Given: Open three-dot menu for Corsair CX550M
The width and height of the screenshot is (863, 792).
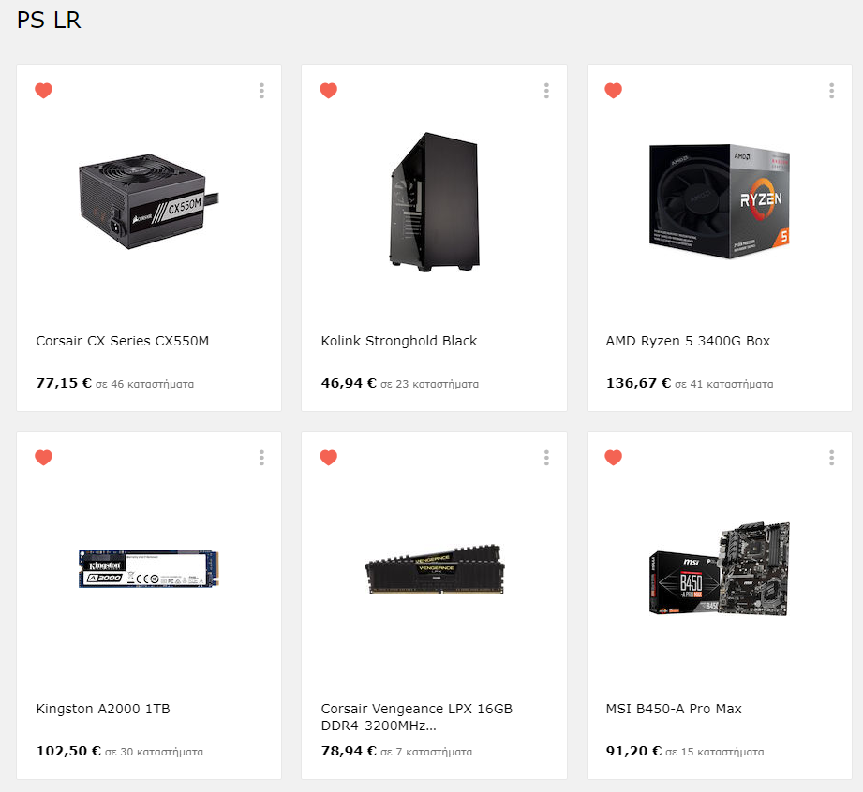Looking at the screenshot, I should click(262, 91).
